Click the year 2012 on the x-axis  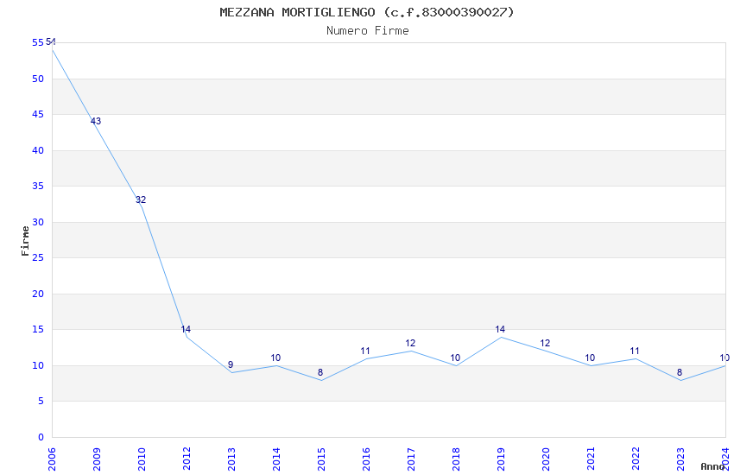click(187, 459)
